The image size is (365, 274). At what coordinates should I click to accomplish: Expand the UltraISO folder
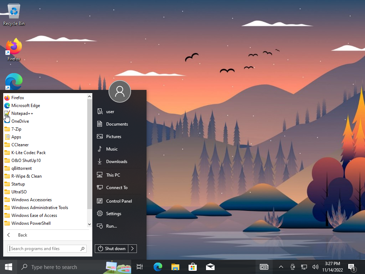click(45, 192)
